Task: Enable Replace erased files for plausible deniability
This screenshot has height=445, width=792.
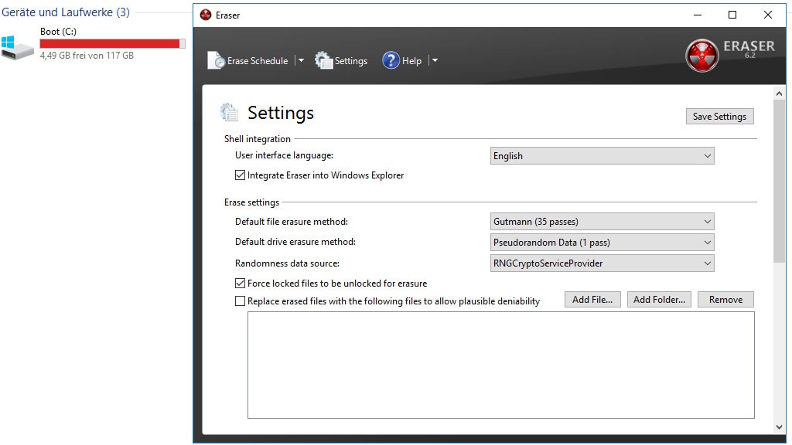Action: click(x=240, y=301)
